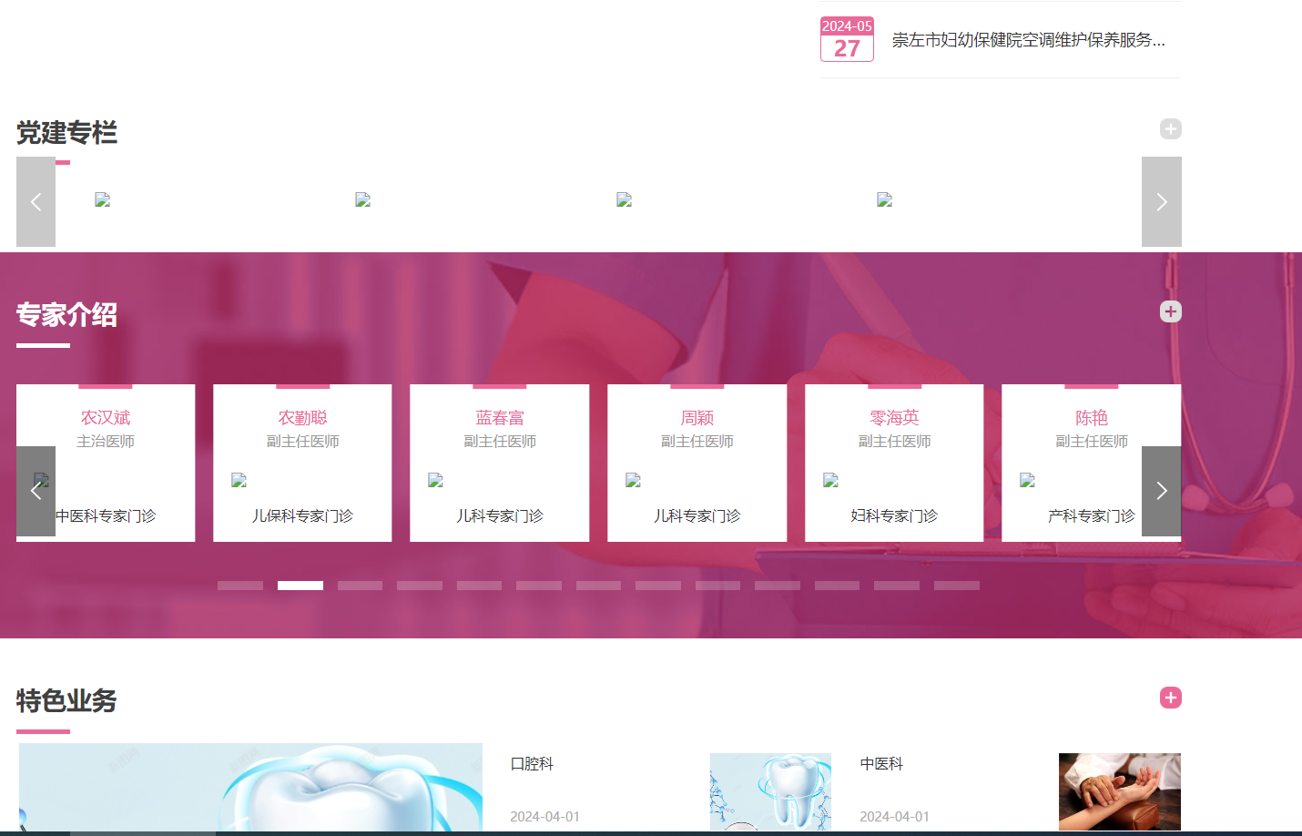Select first expert carousel page indicator
Image resolution: width=1302 pixels, height=836 pixels.
click(x=240, y=586)
